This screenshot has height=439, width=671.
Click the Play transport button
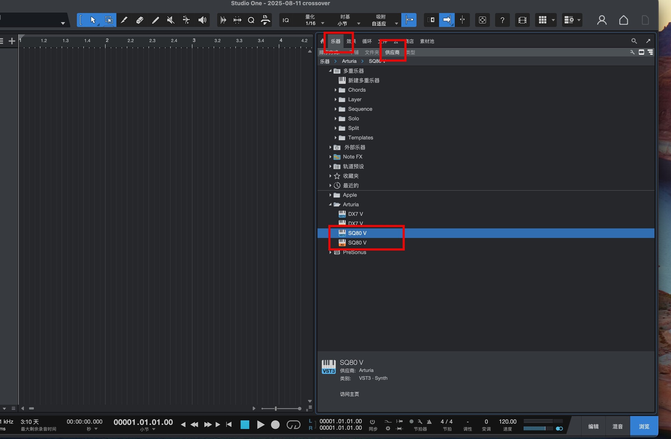coord(260,425)
